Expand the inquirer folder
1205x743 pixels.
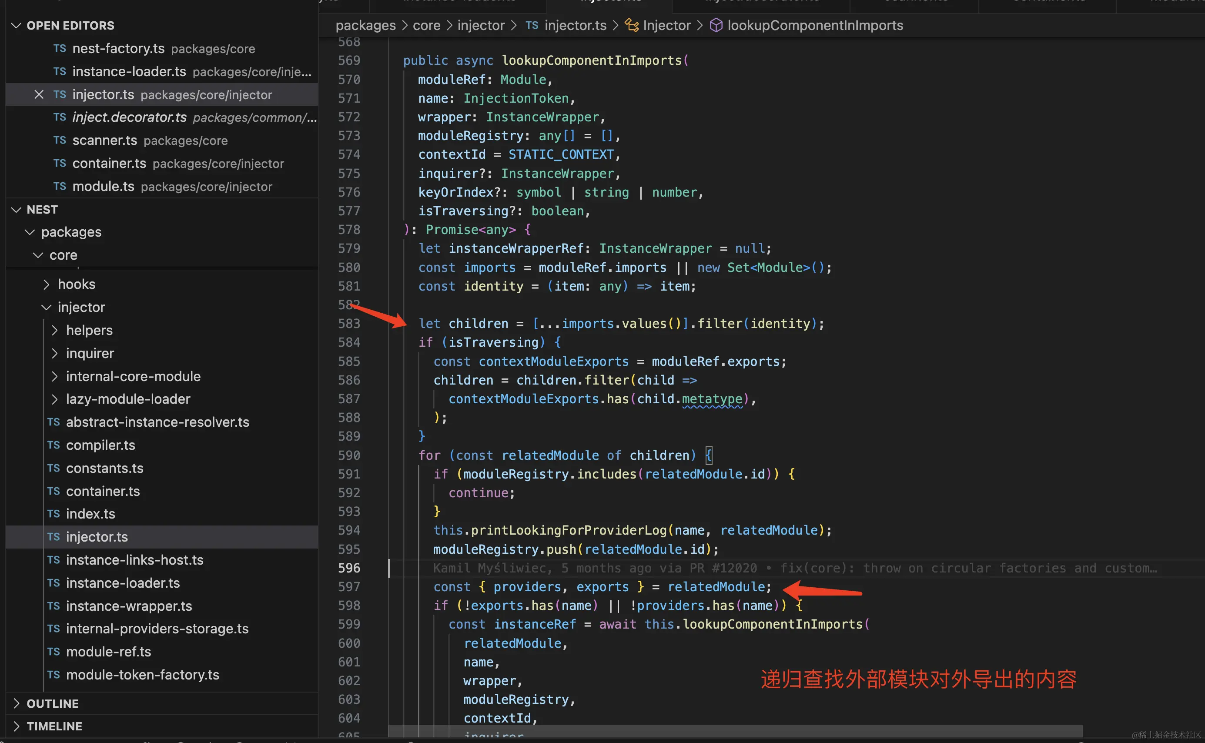tap(54, 353)
